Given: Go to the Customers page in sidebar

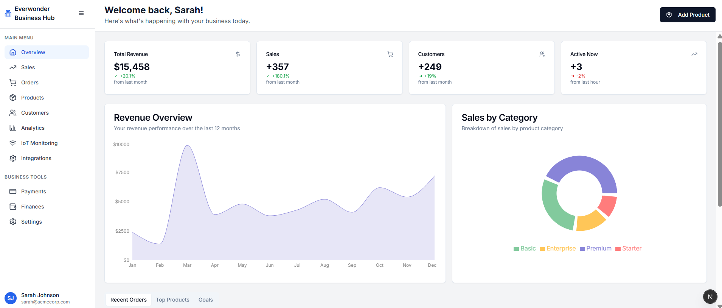Looking at the screenshot, I should pos(35,113).
